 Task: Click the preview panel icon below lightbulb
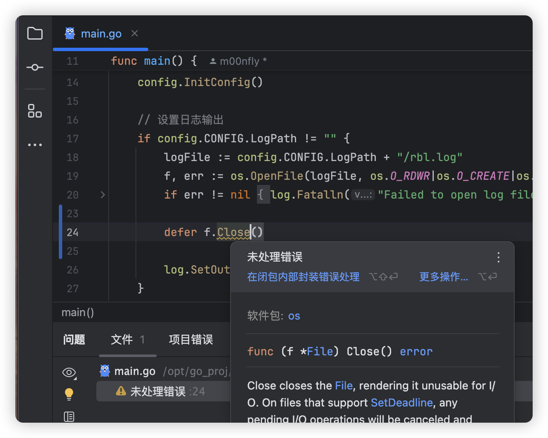click(x=69, y=416)
